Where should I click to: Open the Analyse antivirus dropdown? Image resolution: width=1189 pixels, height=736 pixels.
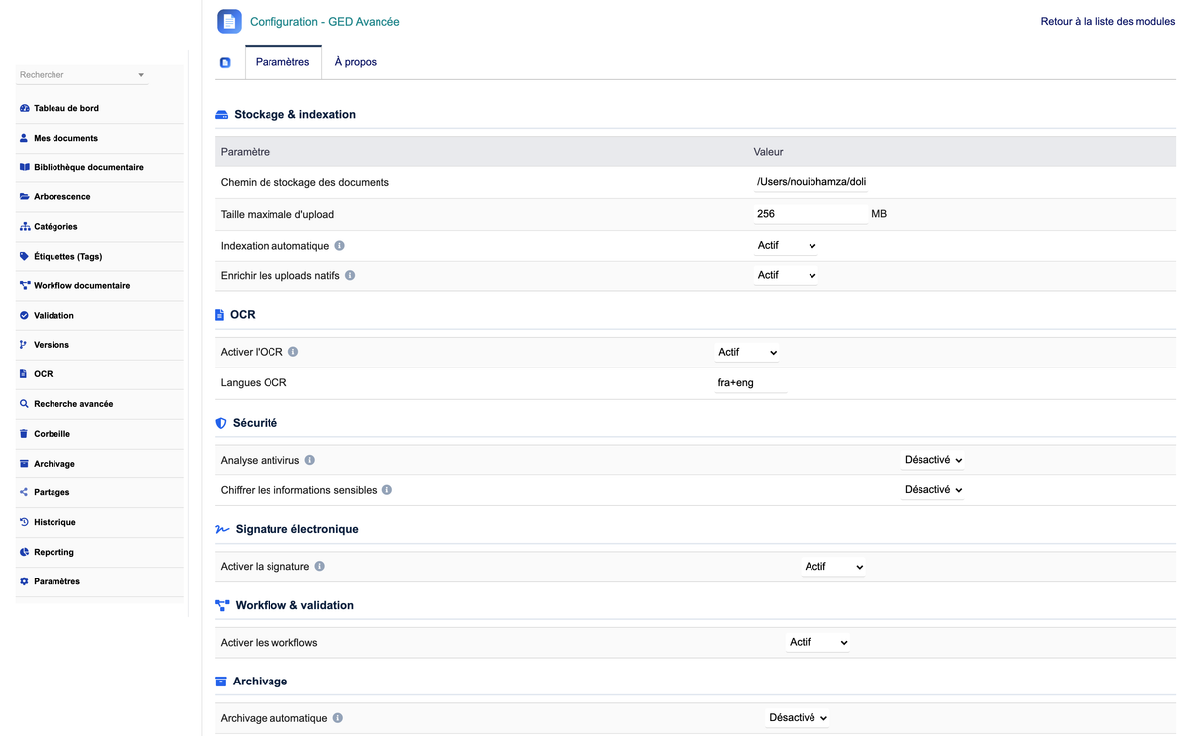click(x=932, y=460)
